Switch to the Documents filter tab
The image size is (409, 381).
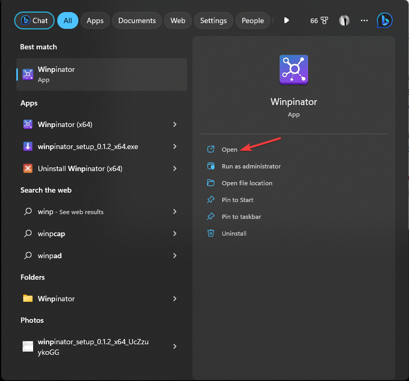pyautogui.click(x=137, y=20)
